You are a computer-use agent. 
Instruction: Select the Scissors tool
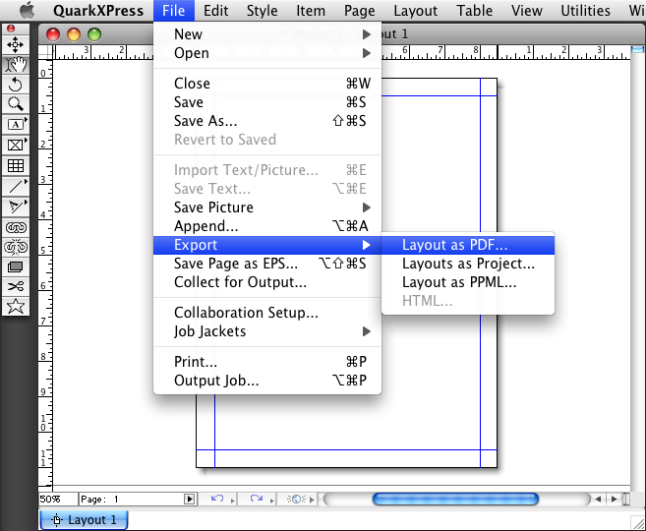(16, 286)
